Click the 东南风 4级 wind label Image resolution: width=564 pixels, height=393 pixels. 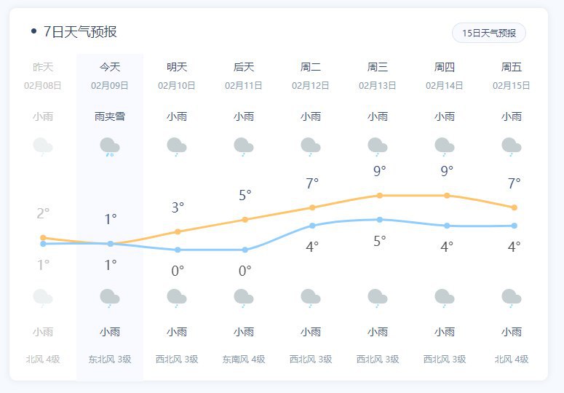click(244, 359)
